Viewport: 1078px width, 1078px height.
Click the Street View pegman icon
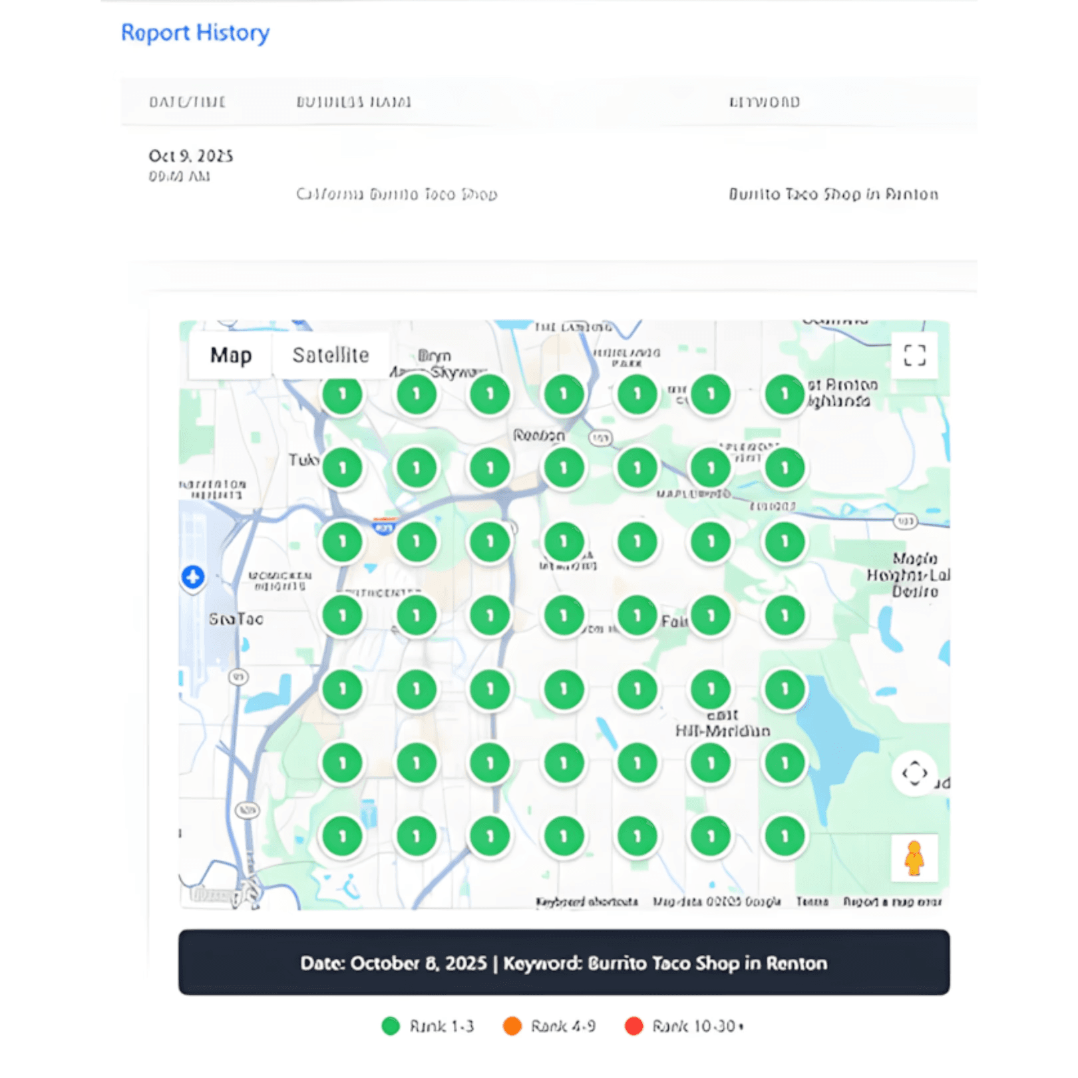tap(914, 858)
